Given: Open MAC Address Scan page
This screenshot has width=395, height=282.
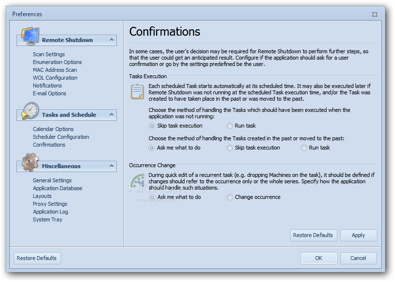Looking at the screenshot, I should (x=55, y=70).
